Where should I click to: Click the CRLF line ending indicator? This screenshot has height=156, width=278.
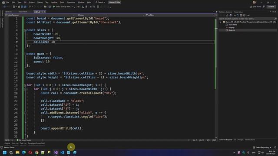pos(214,140)
